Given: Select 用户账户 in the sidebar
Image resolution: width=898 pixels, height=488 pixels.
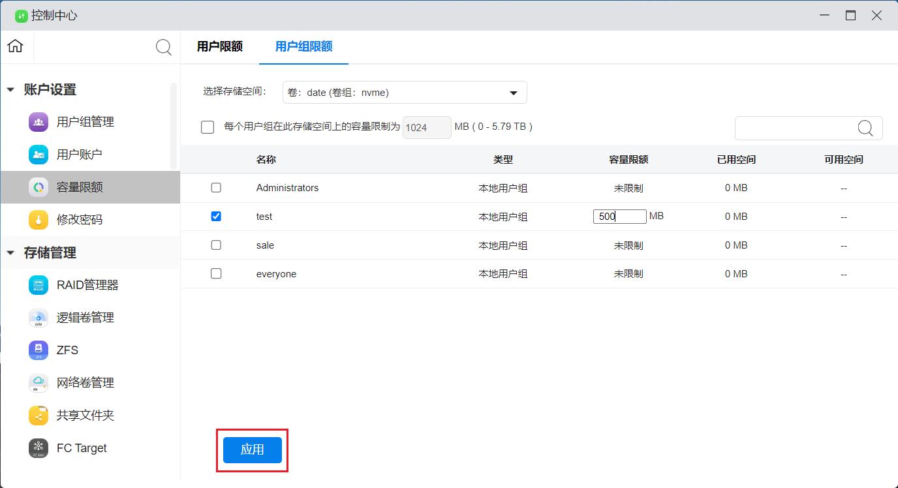Looking at the screenshot, I should [80, 154].
